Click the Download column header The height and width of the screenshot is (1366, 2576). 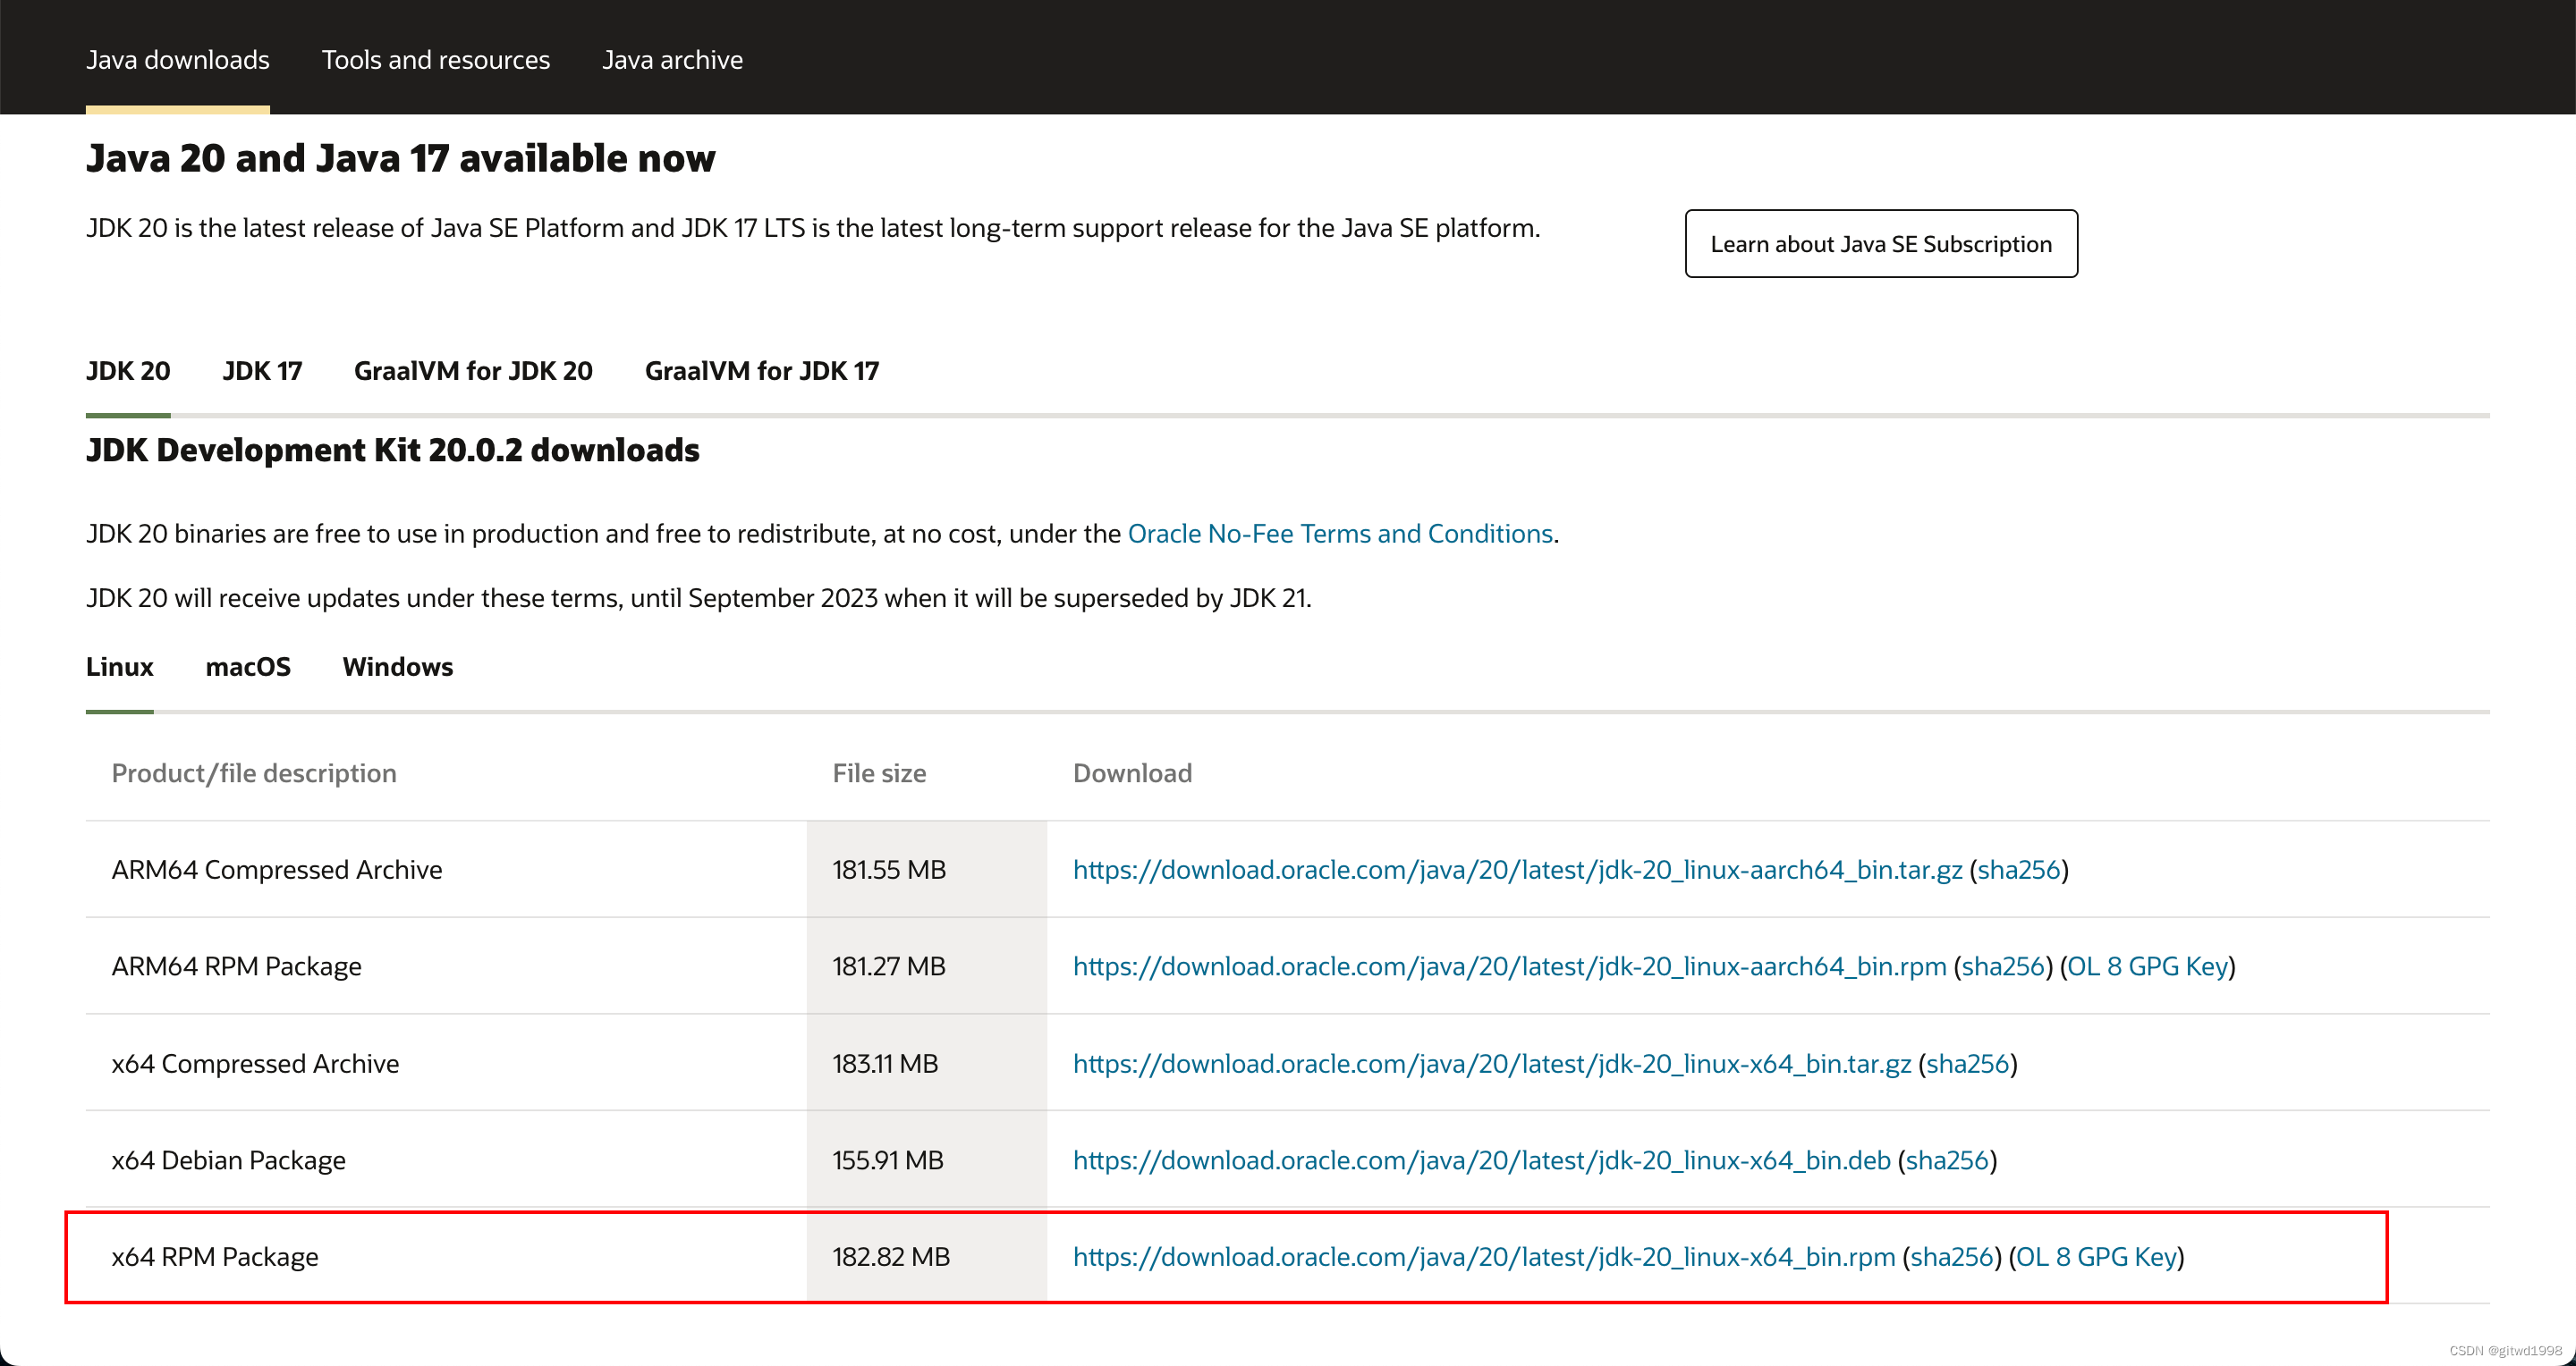[x=1132, y=773]
